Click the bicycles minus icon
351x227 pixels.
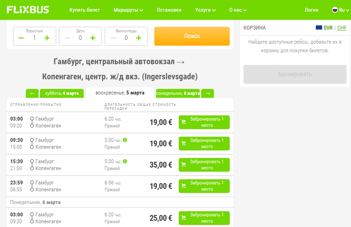pos(113,38)
